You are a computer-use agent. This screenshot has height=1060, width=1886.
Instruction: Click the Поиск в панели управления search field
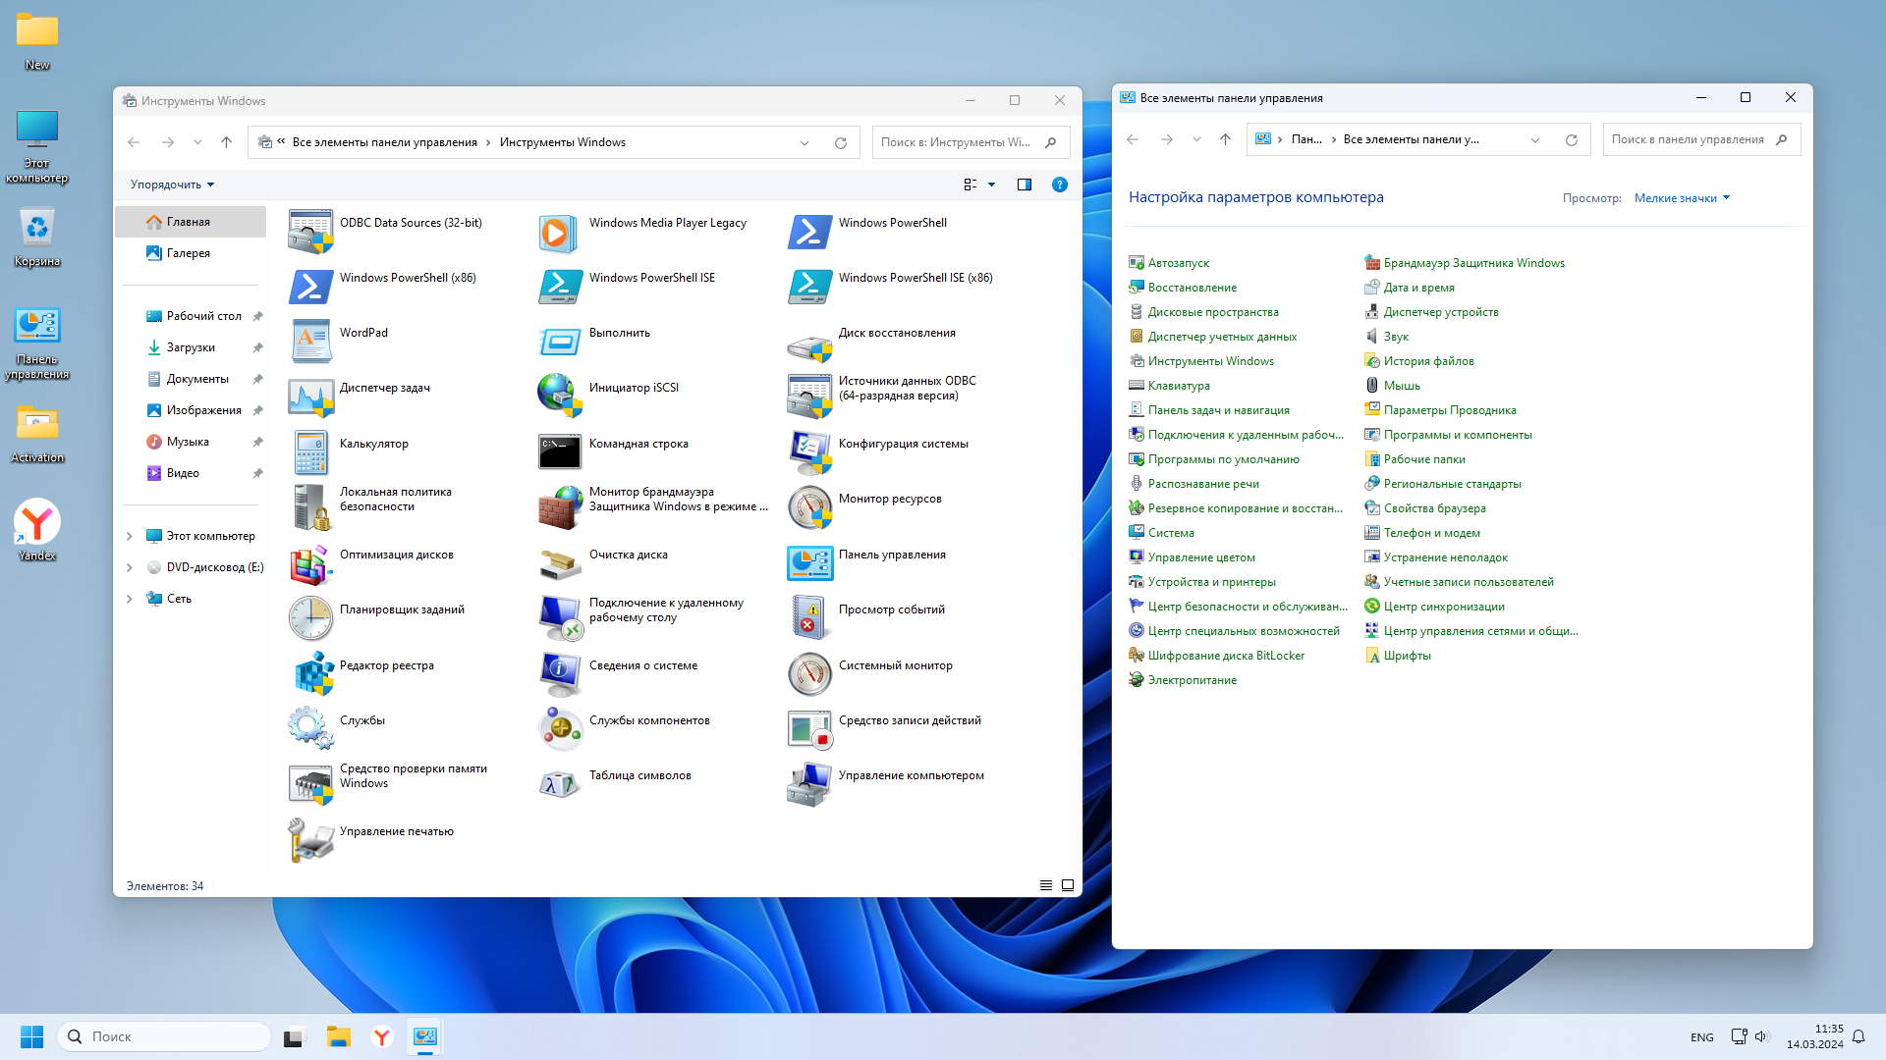tap(1687, 139)
